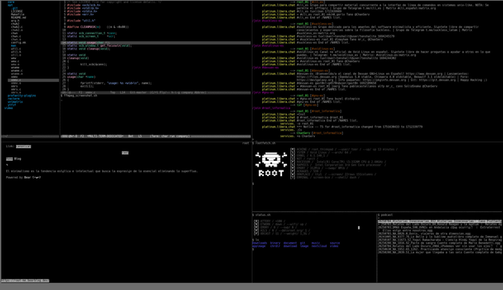Viewport: 503px width, 290px height.
Task: Click the highlighted usage declaration code line
Action: coord(155,42)
